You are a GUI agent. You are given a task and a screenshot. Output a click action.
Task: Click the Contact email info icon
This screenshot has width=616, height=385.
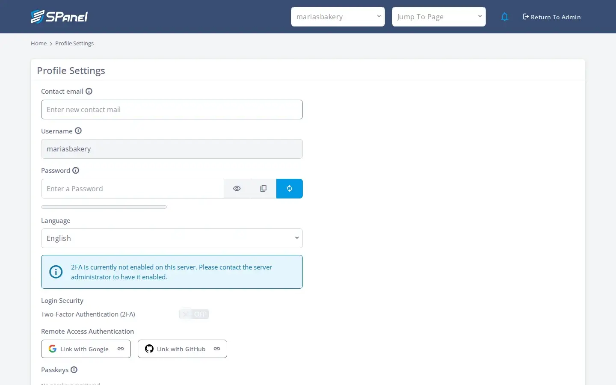point(89,91)
